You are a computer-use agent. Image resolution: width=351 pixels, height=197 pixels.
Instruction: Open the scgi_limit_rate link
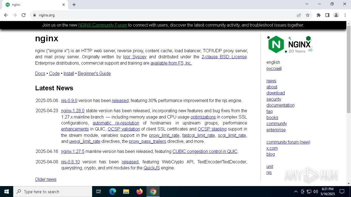[x=232, y=135]
